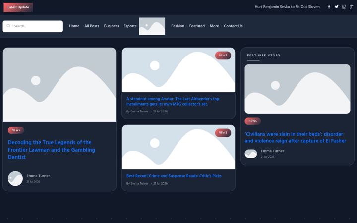Image resolution: width=357 pixels, height=223 pixels.
Task: Open the Contact Us page
Action: 233,26
